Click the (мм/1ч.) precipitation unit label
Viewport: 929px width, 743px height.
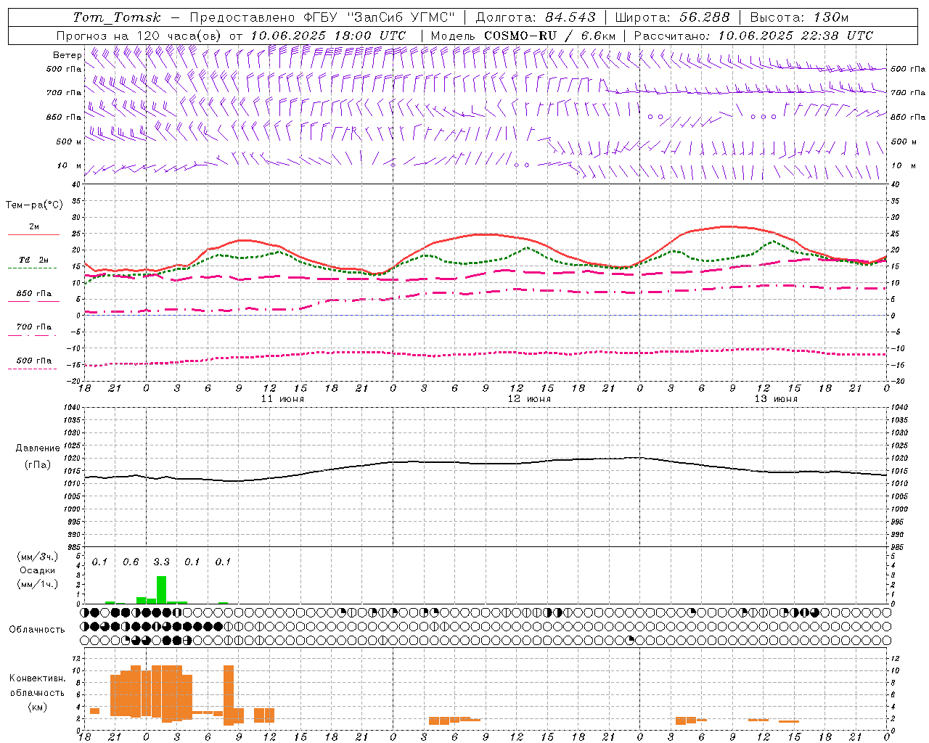(38, 584)
